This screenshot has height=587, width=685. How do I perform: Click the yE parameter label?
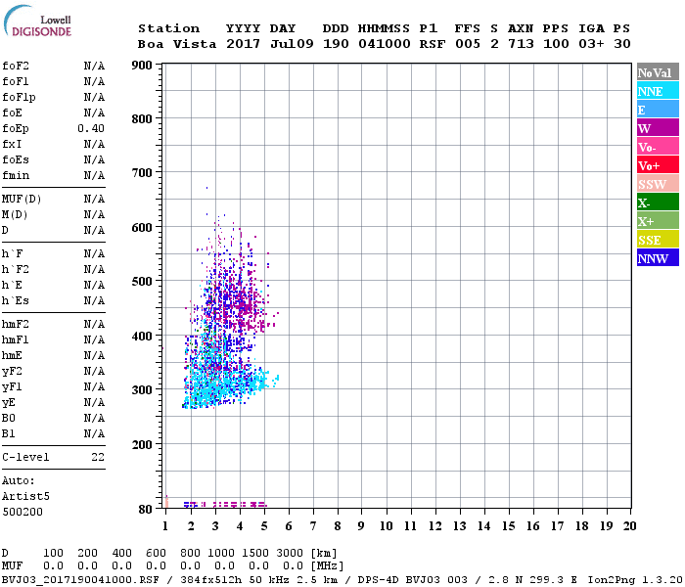[8, 403]
